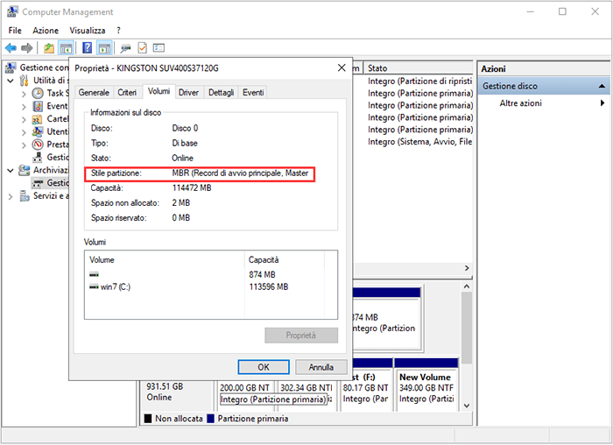Click the Computer Management title bar icon
The image size is (613, 445).
point(12,11)
